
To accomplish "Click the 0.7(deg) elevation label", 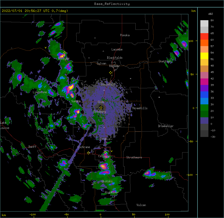I will [60, 11].
